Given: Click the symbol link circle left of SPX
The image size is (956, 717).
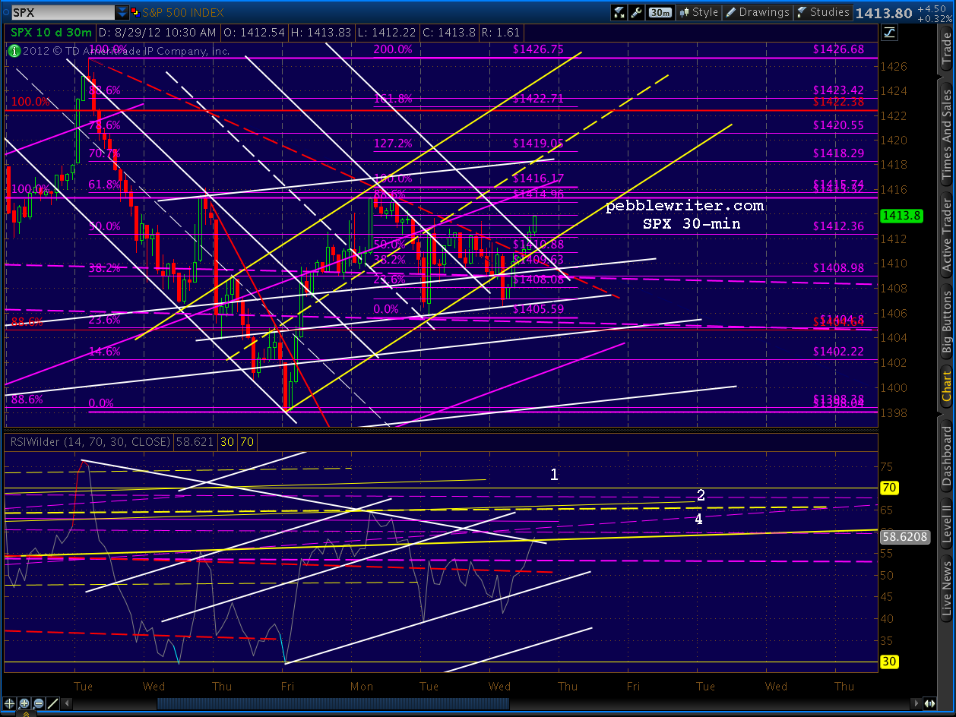Looking at the screenshot, I should click(5, 12).
